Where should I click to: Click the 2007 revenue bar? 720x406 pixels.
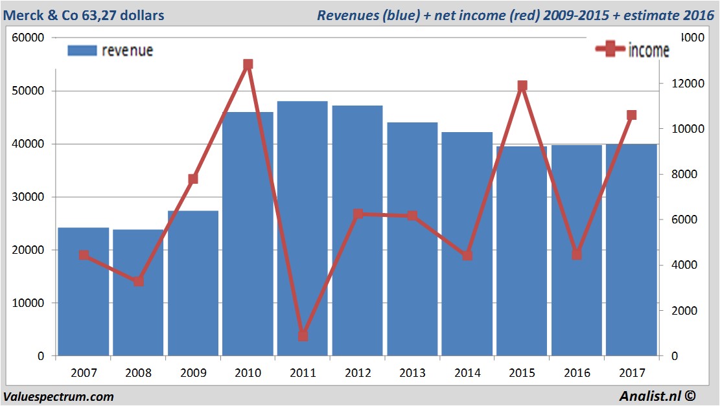click(x=84, y=292)
